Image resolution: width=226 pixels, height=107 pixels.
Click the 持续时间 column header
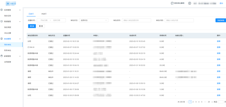pos(163,35)
